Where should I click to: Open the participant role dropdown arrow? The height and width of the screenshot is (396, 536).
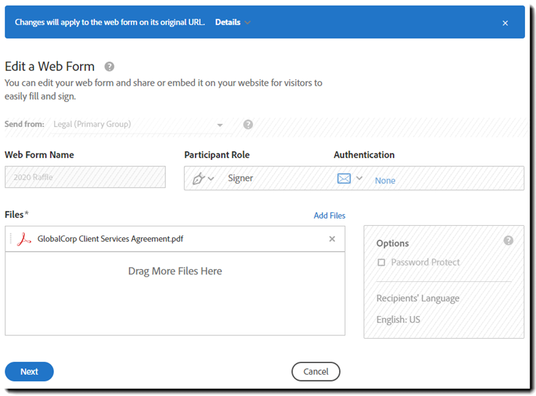211,179
